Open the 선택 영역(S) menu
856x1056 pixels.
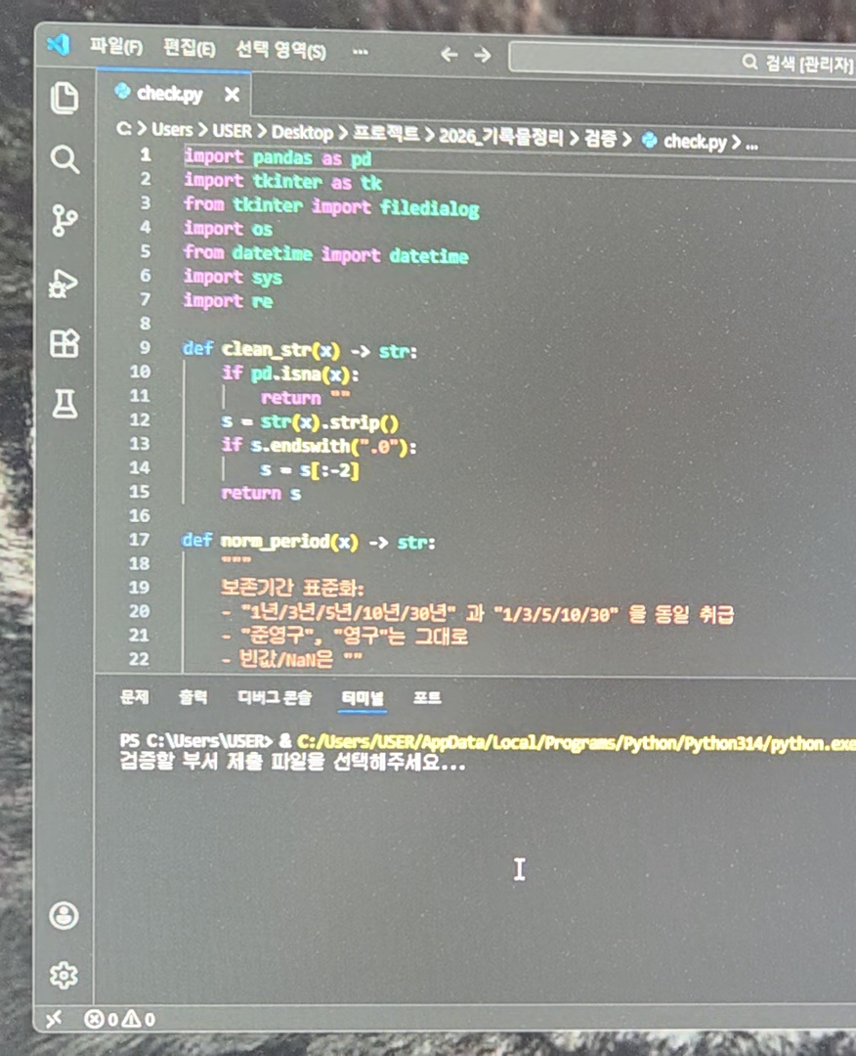(x=280, y=50)
